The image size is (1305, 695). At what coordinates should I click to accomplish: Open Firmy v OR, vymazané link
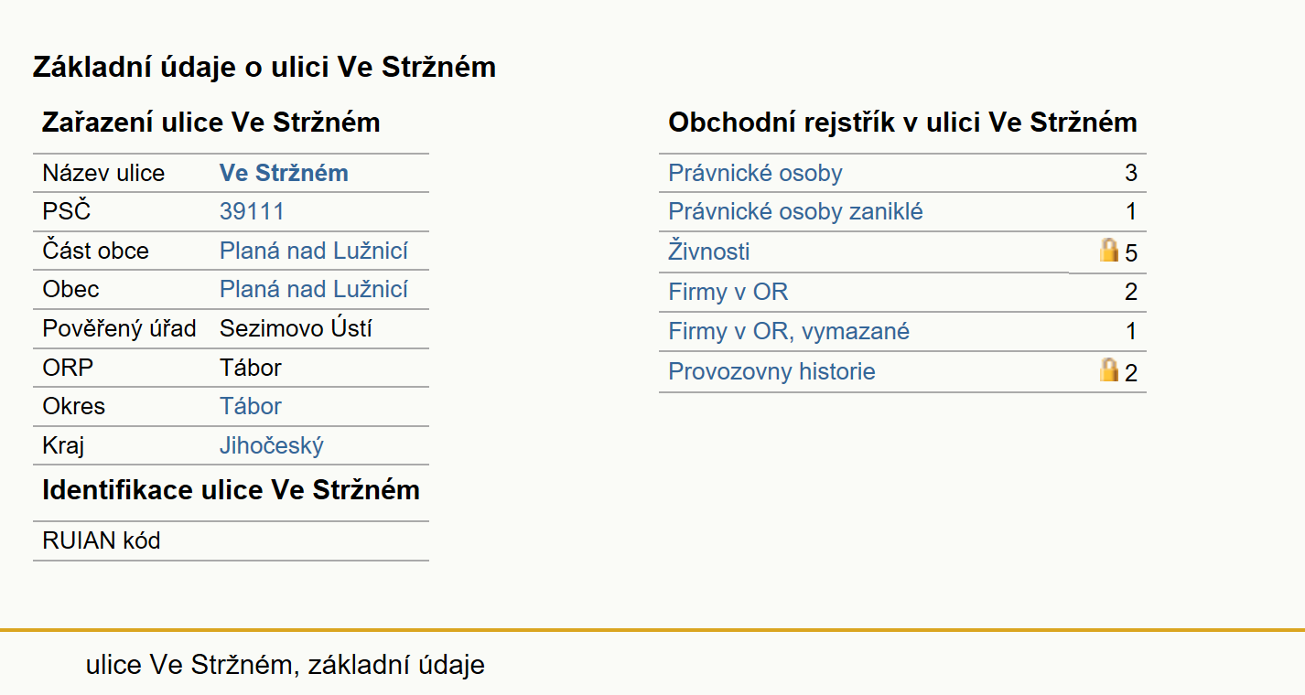[789, 331]
